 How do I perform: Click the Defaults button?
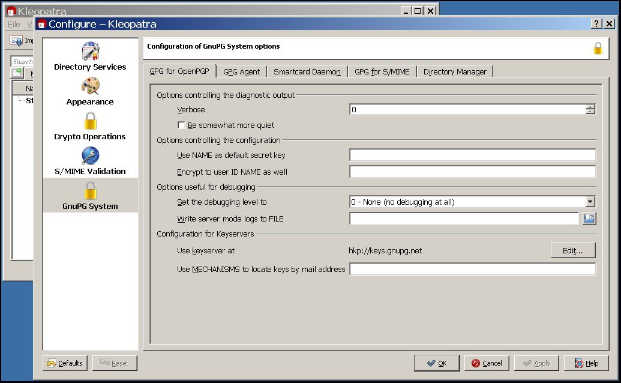pos(65,363)
